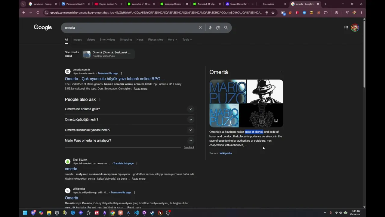
Task: Switch to Images results tab
Action: (77, 39)
